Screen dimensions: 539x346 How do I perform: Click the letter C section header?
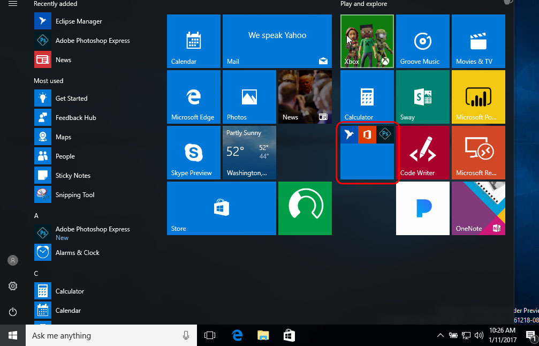[36, 274]
